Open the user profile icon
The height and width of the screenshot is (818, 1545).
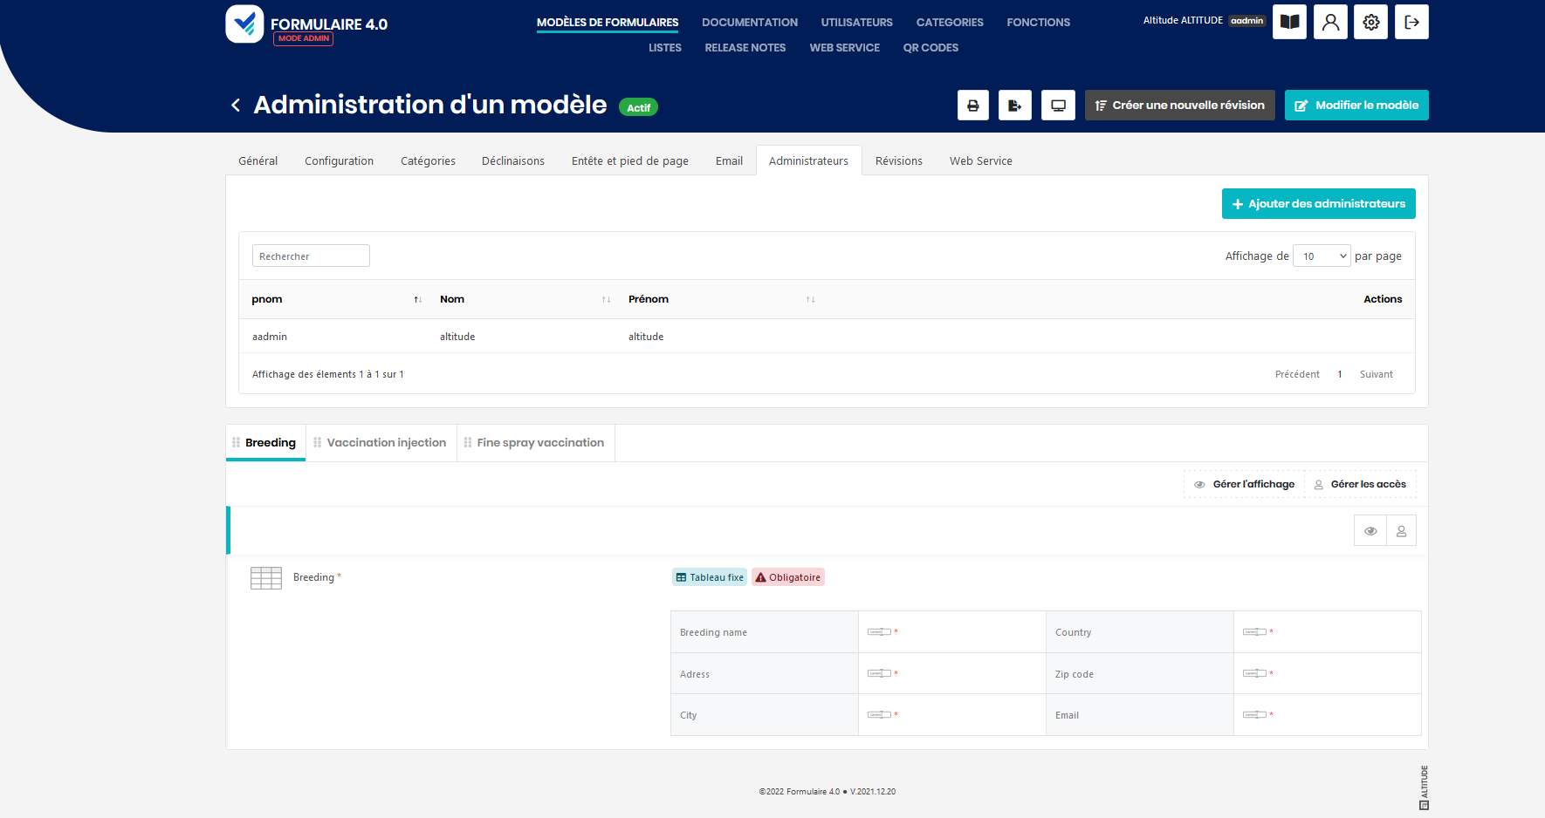coord(1330,23)
